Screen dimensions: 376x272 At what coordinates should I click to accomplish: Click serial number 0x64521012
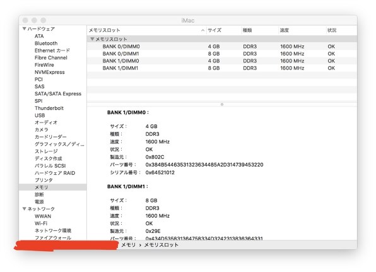click(160, 172)
